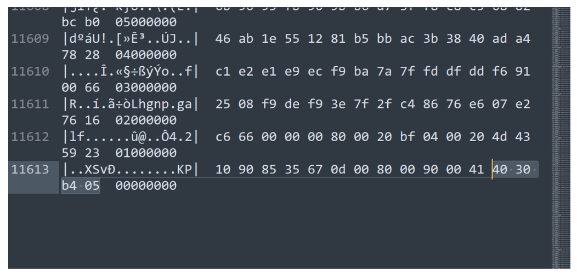Place cursor on the 05000000 offset value
The width and height of the screenshot is (577, 278).
click(145, 24)
